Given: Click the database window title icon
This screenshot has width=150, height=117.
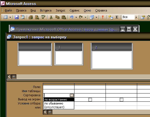Looking at the screenshot, I should (x=13, y=29).
